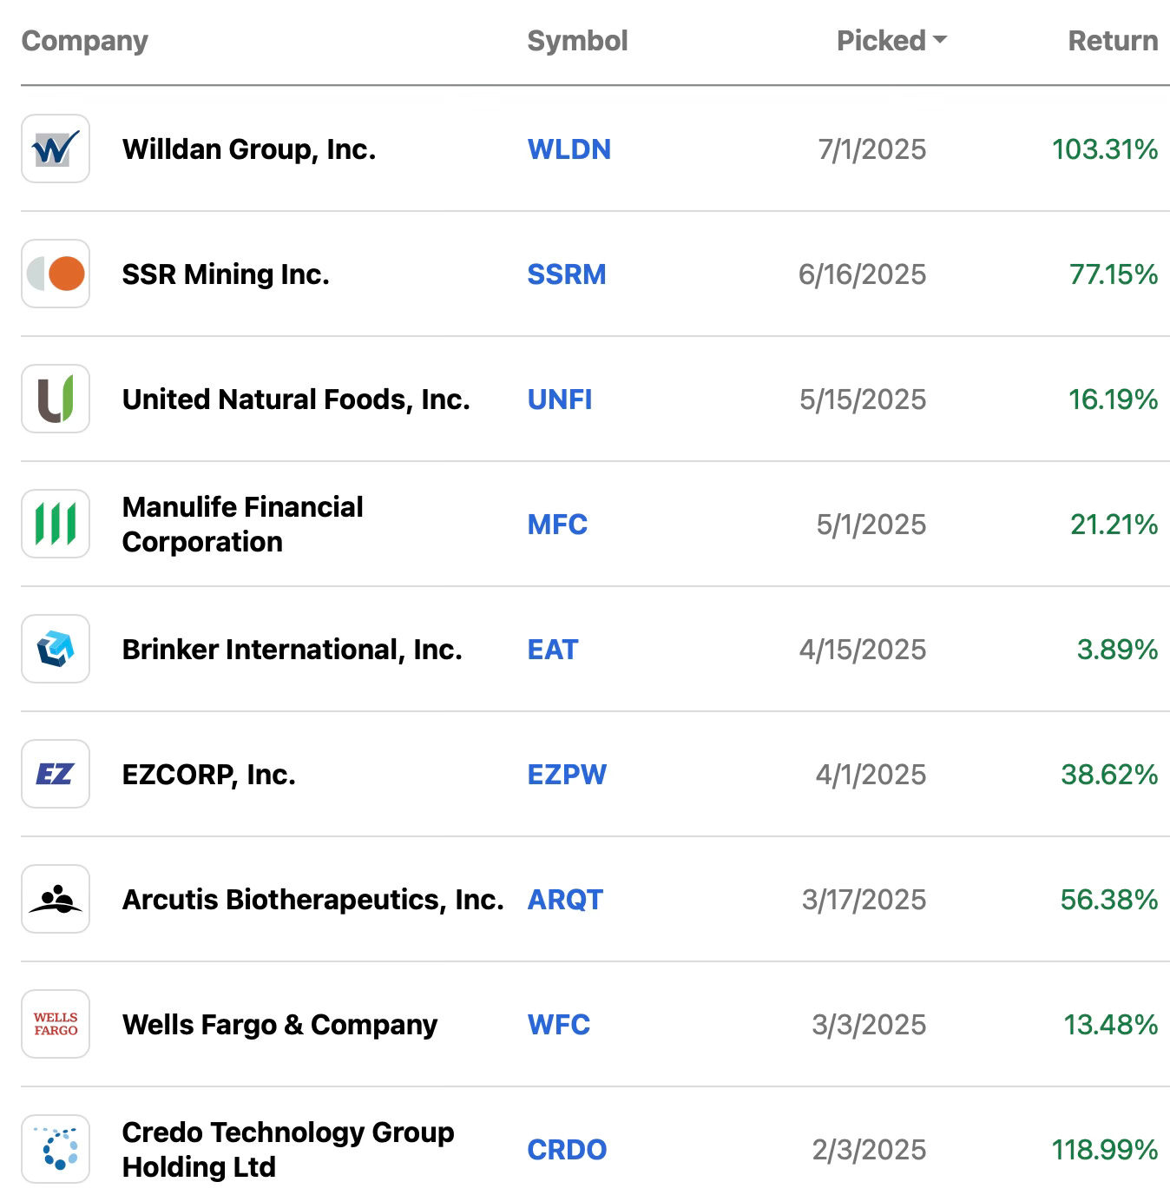The width and height of the screenshot is (1170, 1195).
Task: Click the Willdan Group company logo
Action: coord(55,149)
